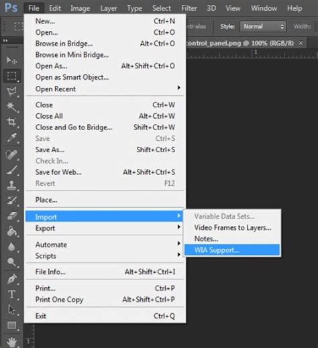Choose Close and Go to Bridge...
The image size is (318, 348).
click(105, 127)
